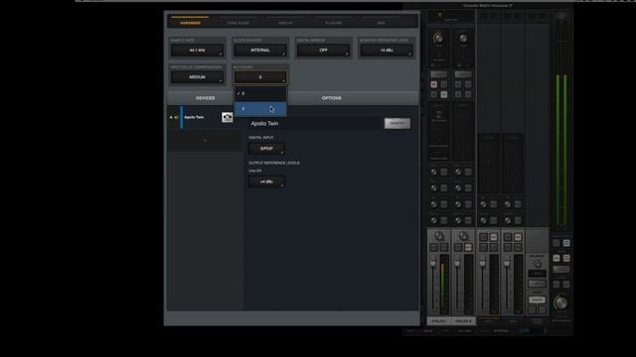The width and height of the screenshot is (636, 357).
Task: Select Apollo Twin in the devices list
Action: (194, 117)
